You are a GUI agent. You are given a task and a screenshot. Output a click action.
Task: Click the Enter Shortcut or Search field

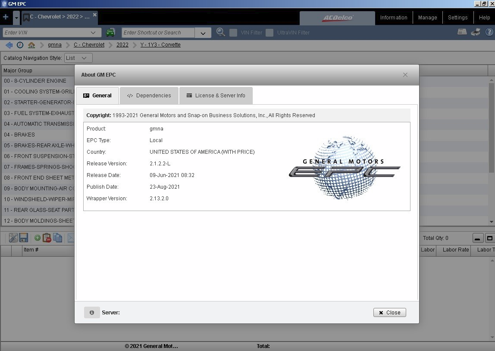click(x=158, y=33)
